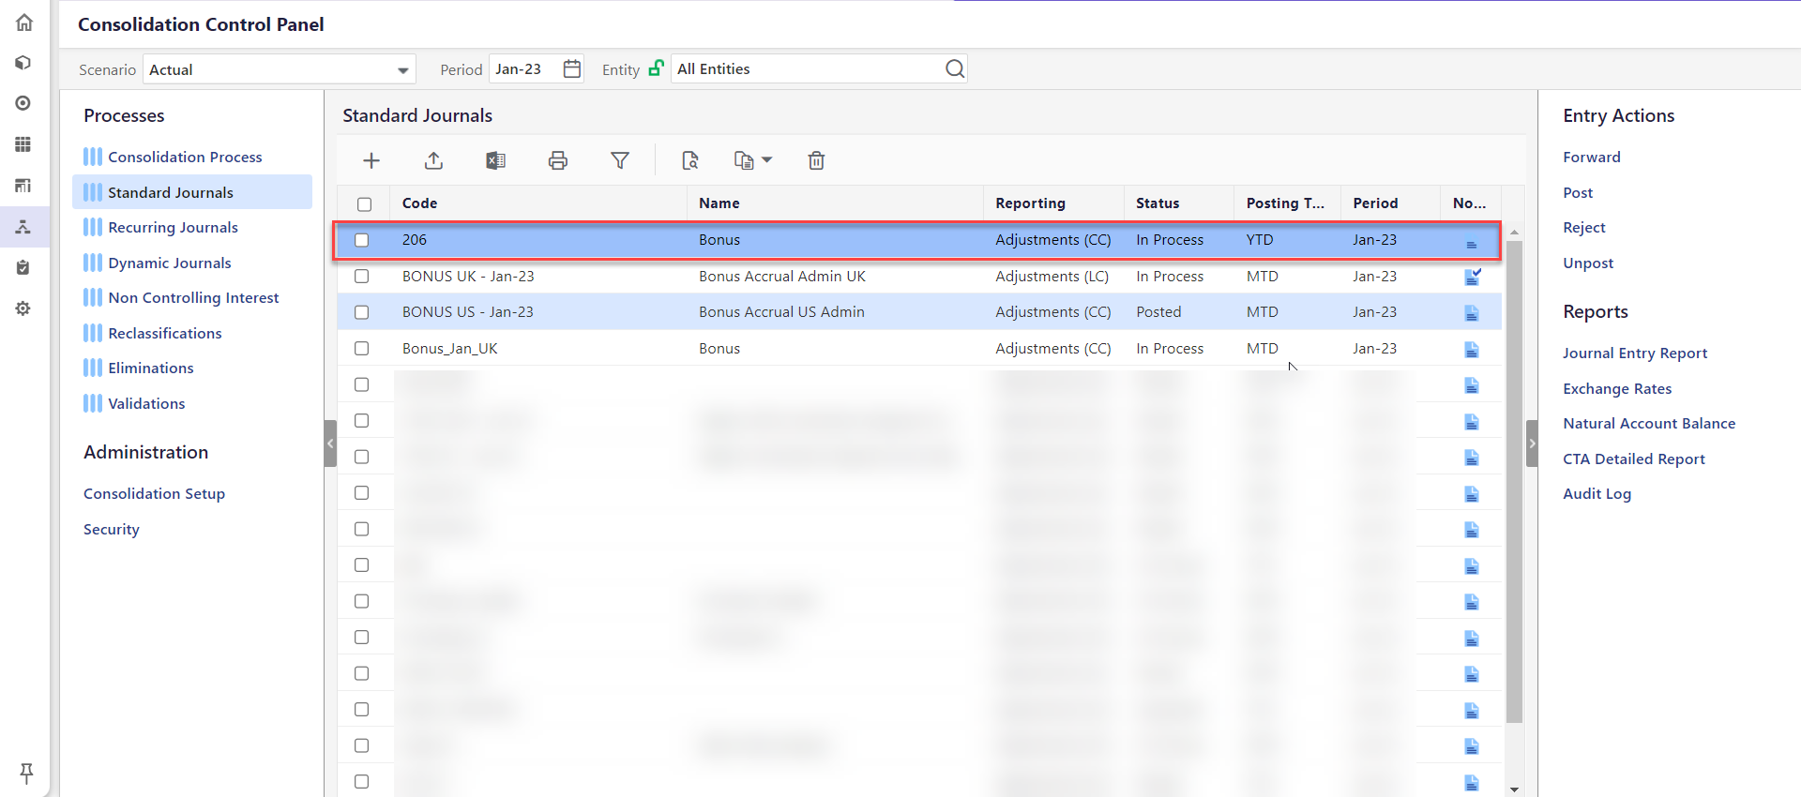This screenshot has width=1801, height=797.
Task: Open notes icon for BONUS US - Jan-23
Action: coord(1472,312)
